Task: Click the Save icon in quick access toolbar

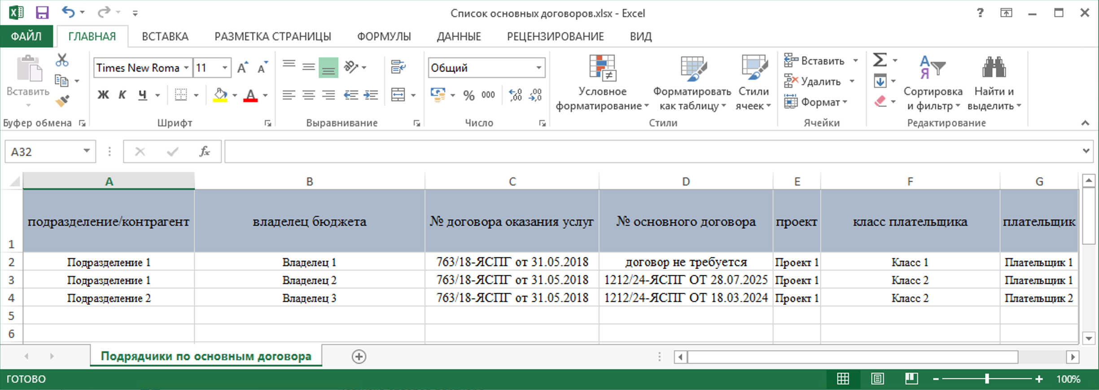Action: 42,13
